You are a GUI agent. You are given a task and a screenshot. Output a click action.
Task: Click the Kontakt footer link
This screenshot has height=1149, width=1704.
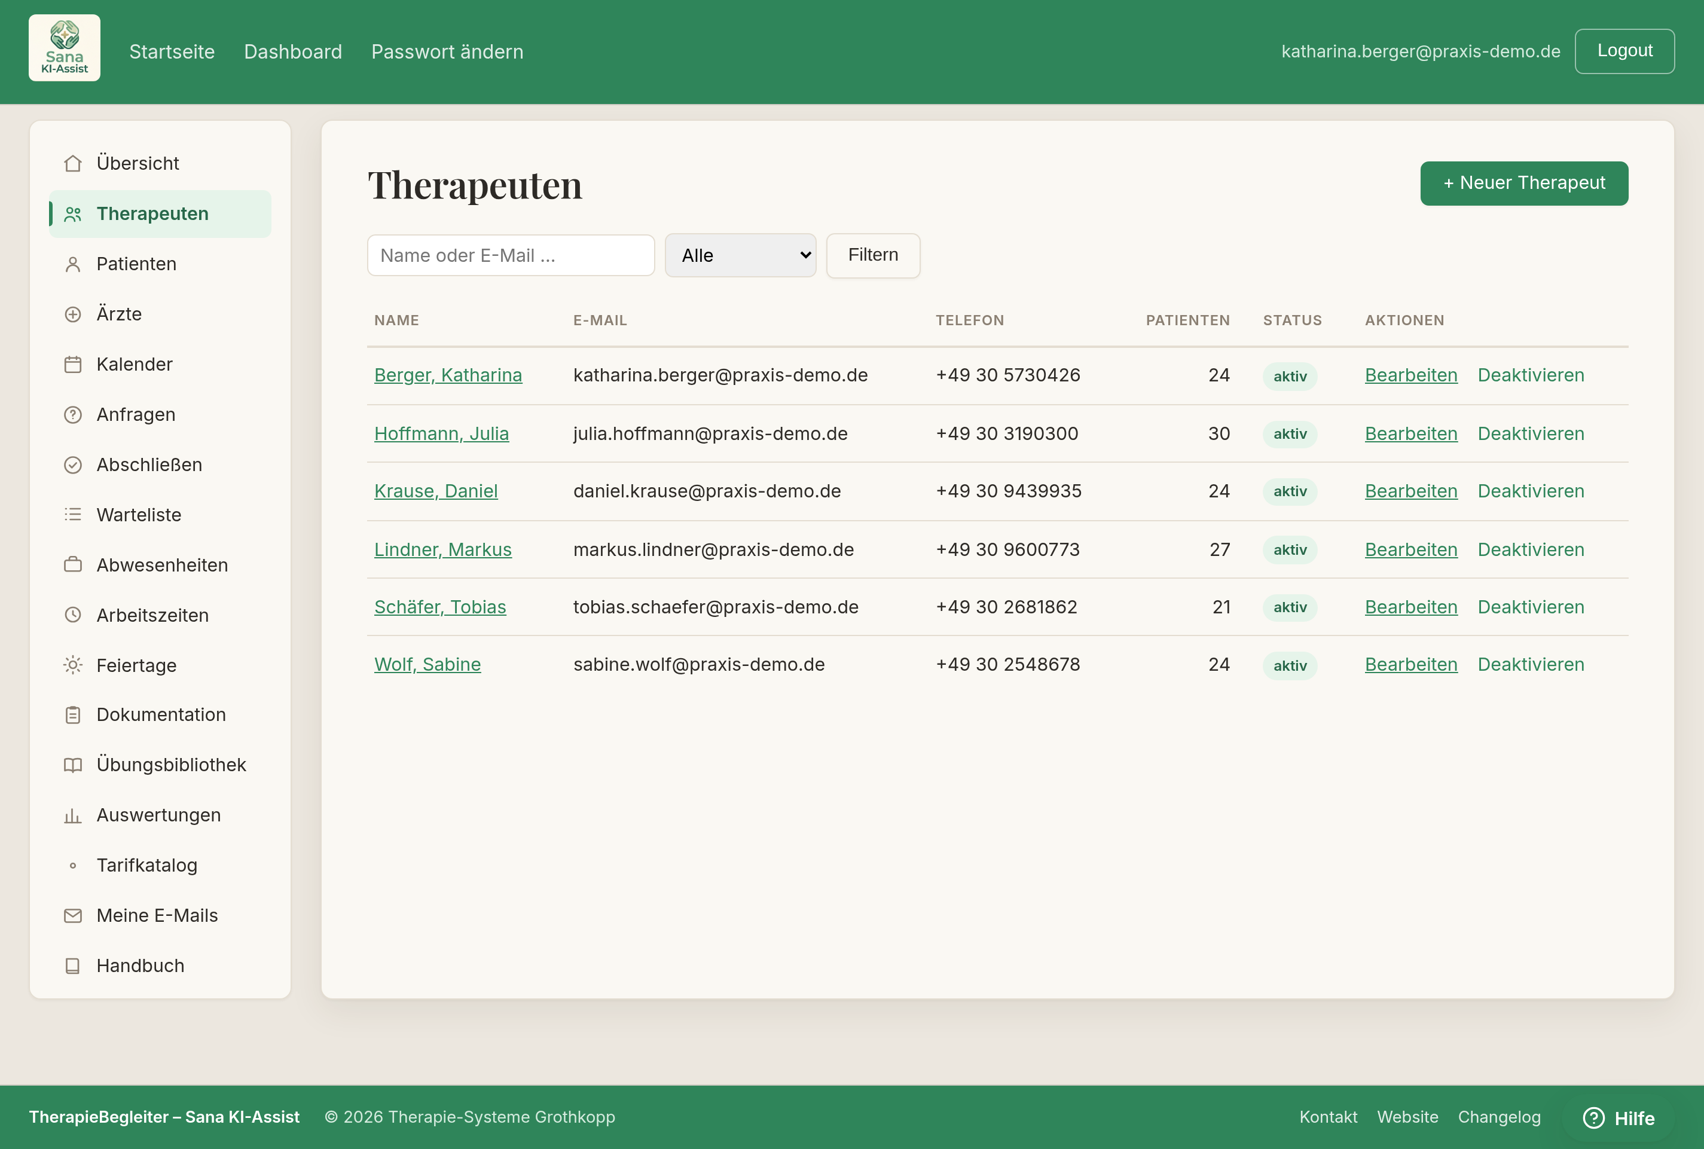tap(1328, 1117)
